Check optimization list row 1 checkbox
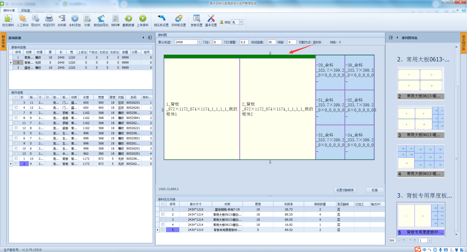The height and width of the screenshot is (252, 467). [x=163, y=209]
